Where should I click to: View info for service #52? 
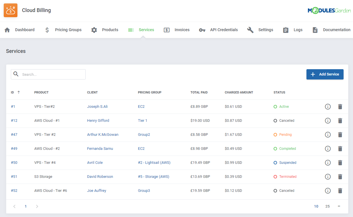(x=328, y=191)
